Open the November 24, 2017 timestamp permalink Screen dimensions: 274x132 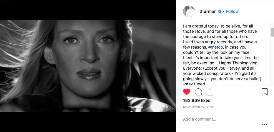(198, 107)
